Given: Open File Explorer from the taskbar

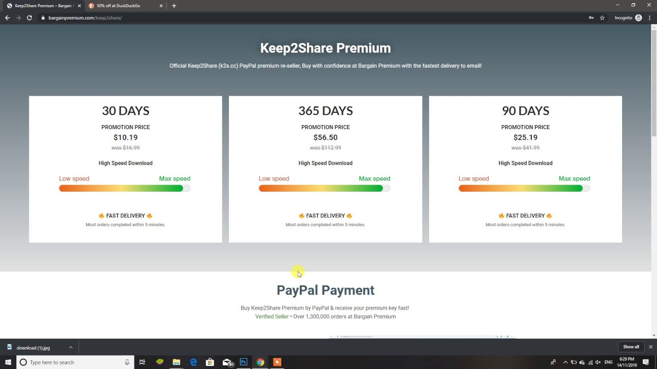Looking at the screenshot, I should pyautogui.click(x=177, y=362).
